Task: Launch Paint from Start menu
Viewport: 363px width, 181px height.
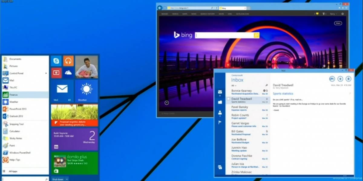Action: point(25,145)
